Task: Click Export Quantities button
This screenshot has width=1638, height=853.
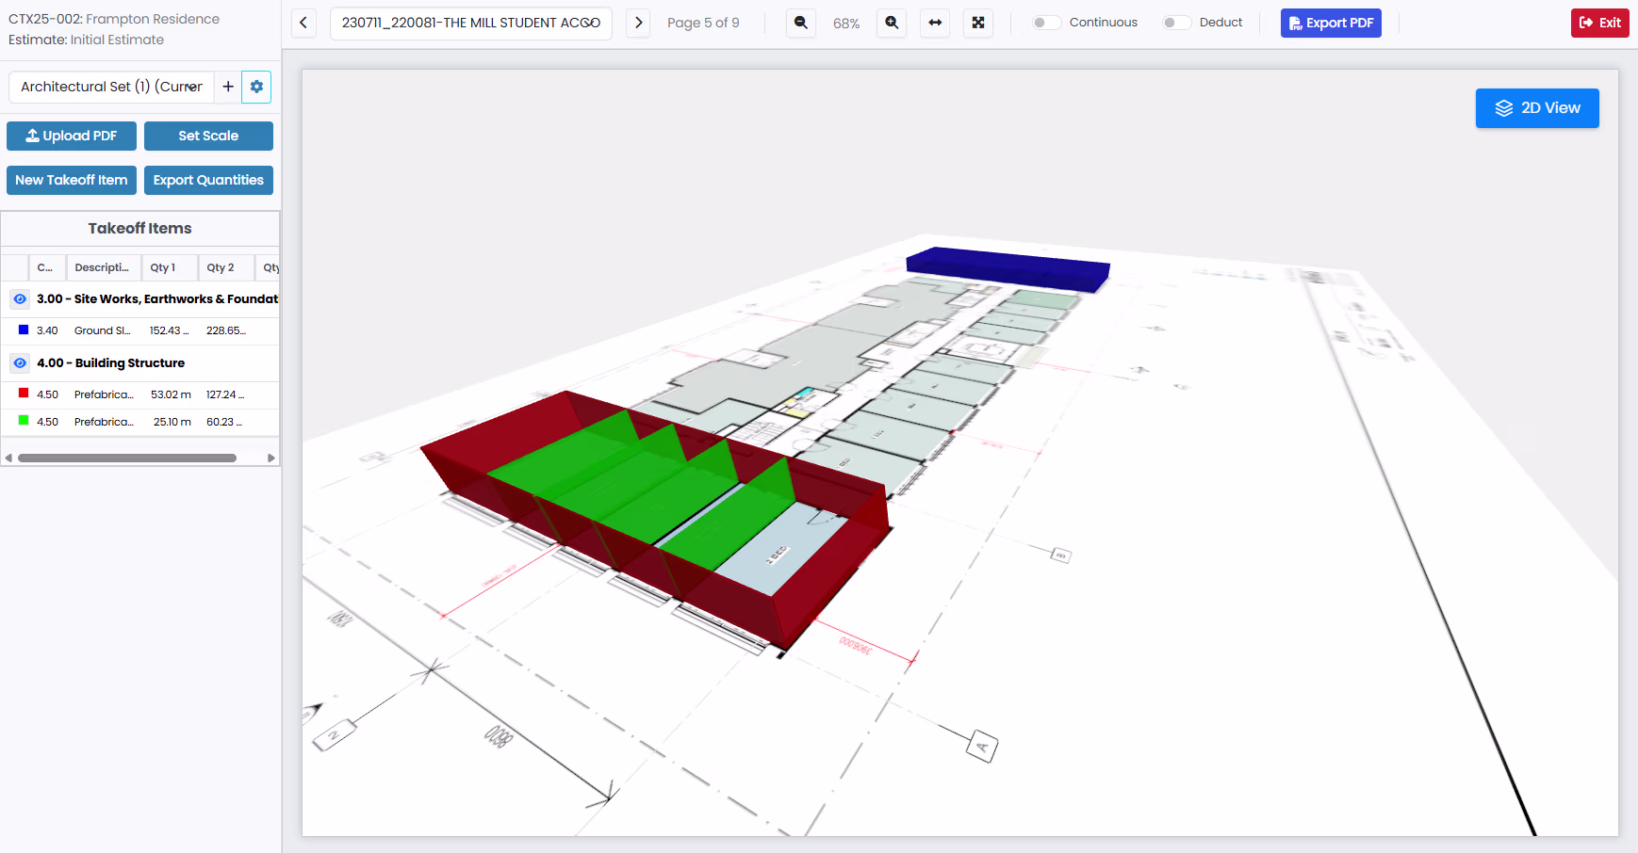Action: tap(208, 180)
